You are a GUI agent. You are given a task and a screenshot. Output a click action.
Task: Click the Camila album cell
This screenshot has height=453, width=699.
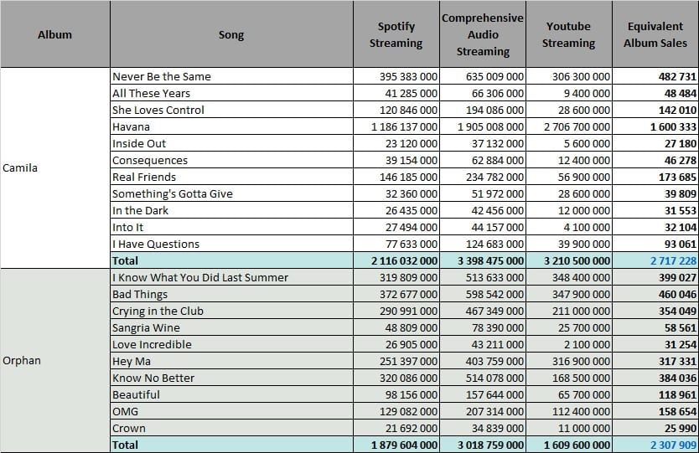[54, 168]
